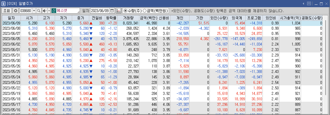Open the calendar date picker icon

point(112,10)
